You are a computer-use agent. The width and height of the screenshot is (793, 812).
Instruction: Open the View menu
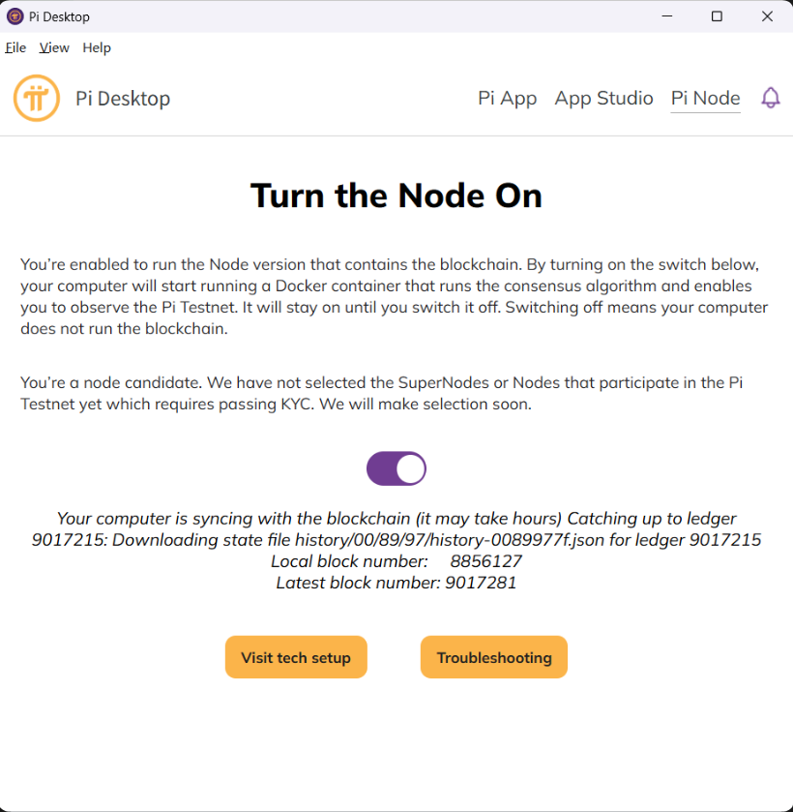tap(54, 47)
